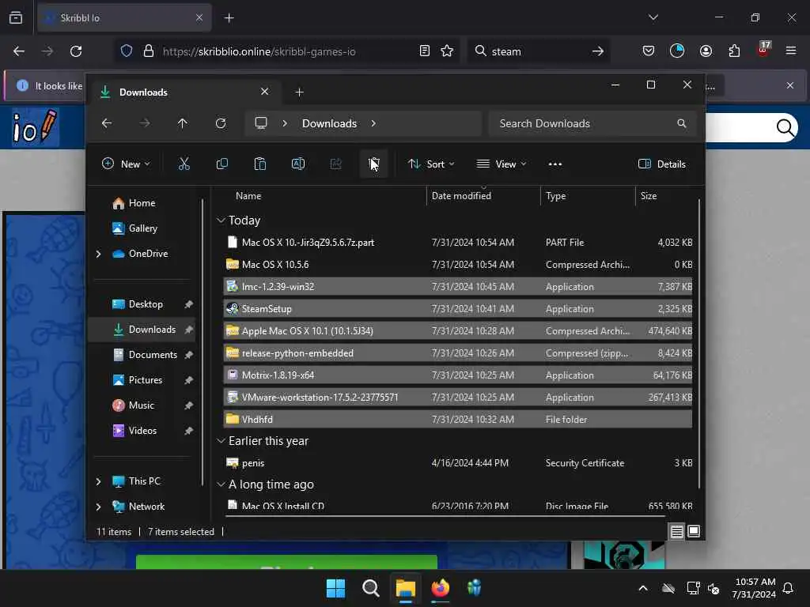
Task: Click chevron after Downloads in address bar
Action: click(x=373, y=123)
